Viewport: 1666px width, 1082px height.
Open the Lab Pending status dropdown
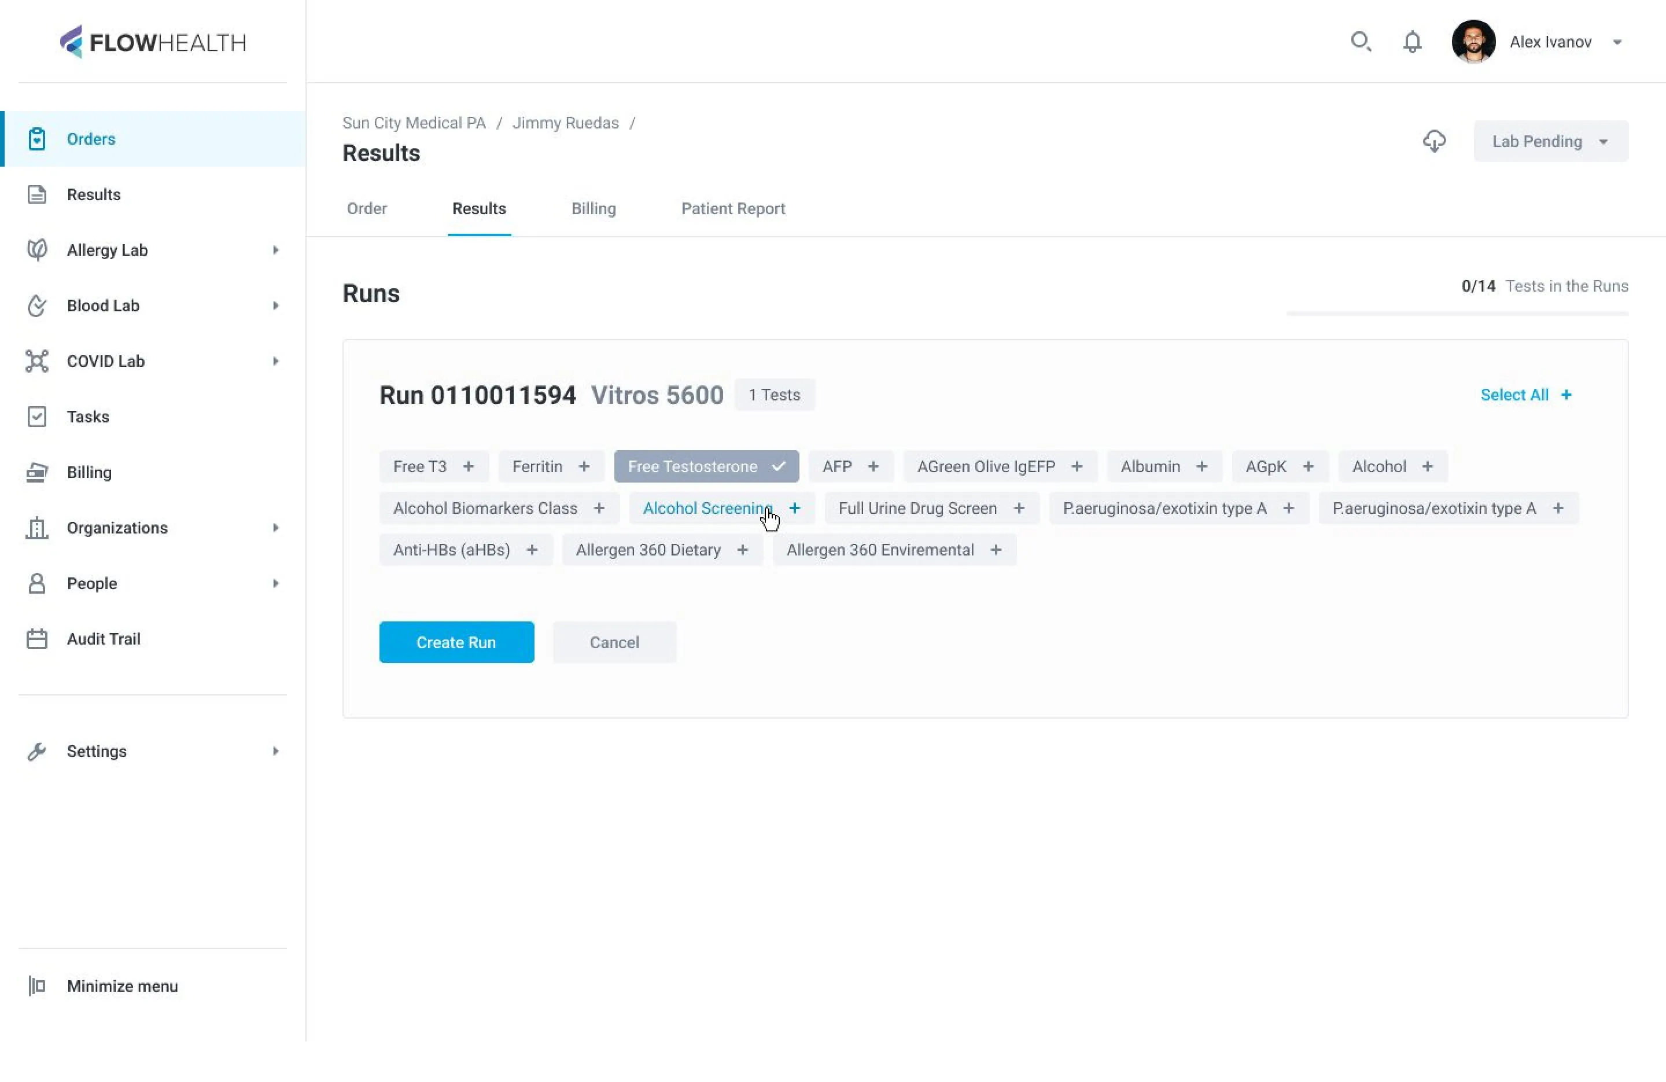point(1550,141)
